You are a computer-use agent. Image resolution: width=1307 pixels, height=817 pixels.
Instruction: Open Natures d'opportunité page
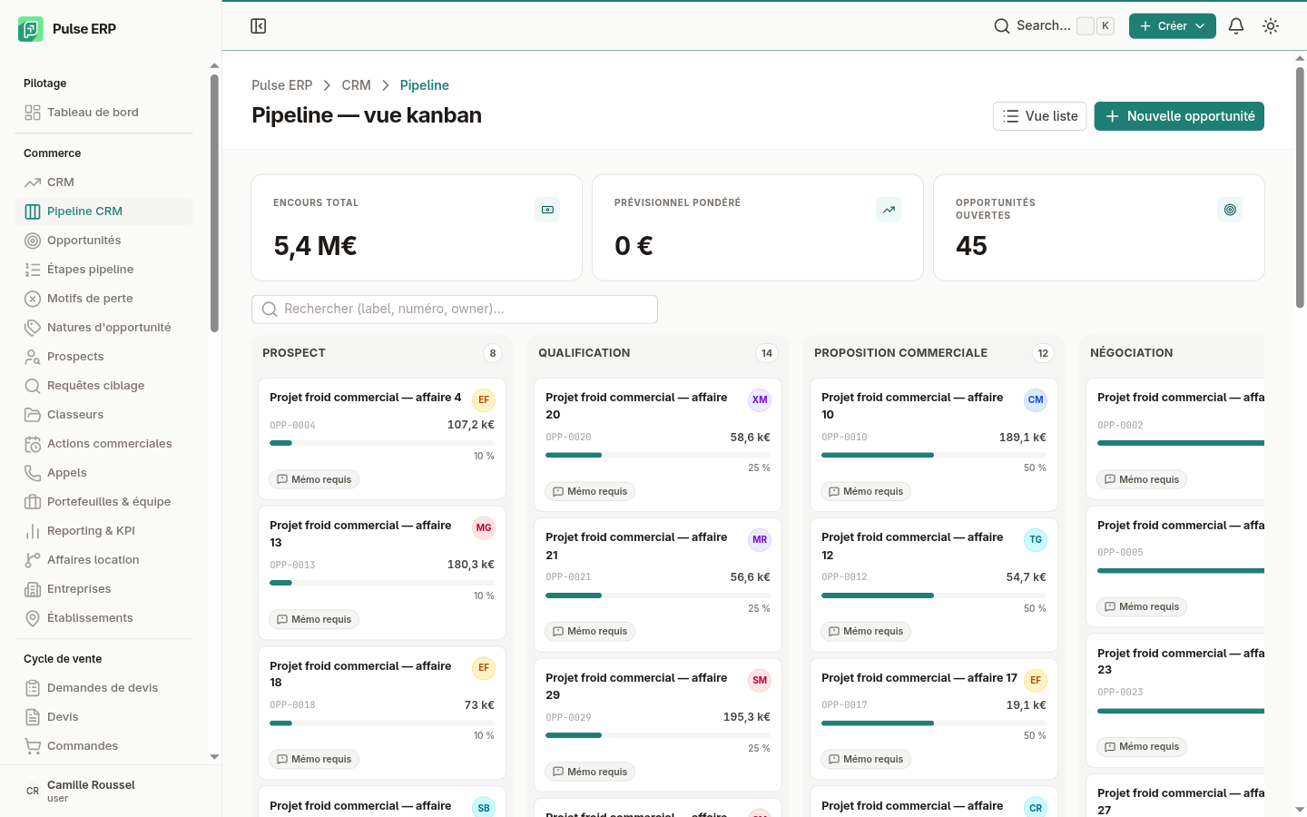click(x=103, y=328)
